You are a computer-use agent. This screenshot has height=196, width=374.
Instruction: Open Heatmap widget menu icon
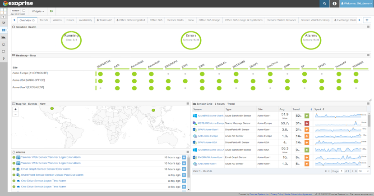[x=368, y=55]
